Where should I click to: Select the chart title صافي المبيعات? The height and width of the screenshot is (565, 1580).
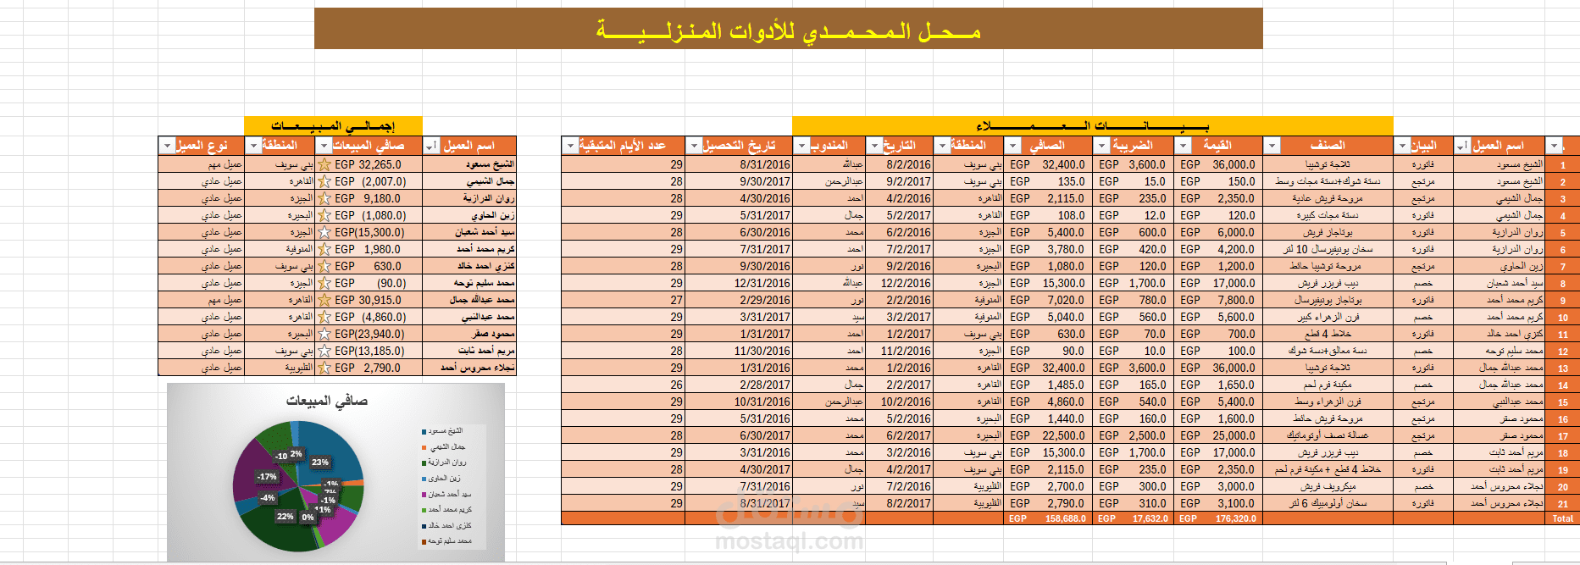[x=327, y=401]
